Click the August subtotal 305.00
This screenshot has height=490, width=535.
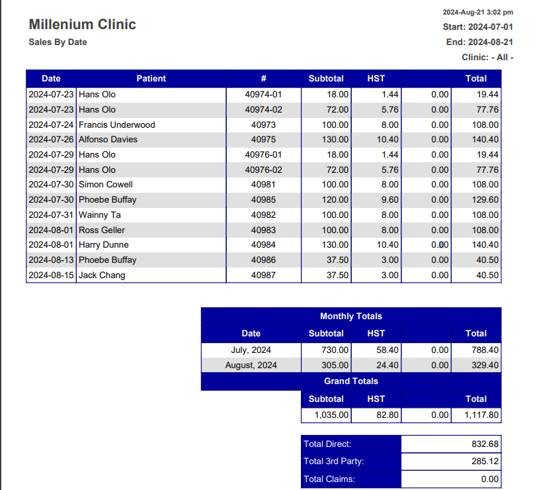pyautogui.click(x=335, y=366)
